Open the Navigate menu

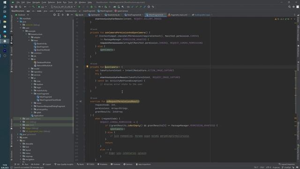[36, 2]
